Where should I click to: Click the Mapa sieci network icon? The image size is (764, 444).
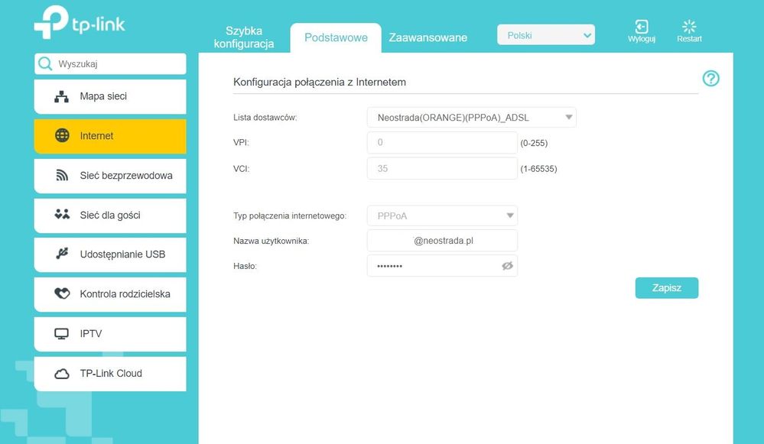(61, 96)
